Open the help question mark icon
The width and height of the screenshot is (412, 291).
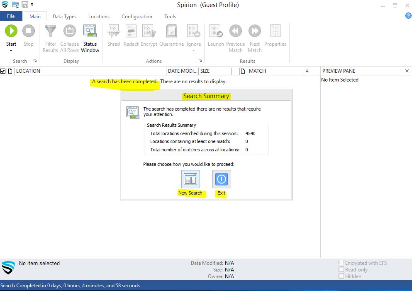[x=408, y=16]
